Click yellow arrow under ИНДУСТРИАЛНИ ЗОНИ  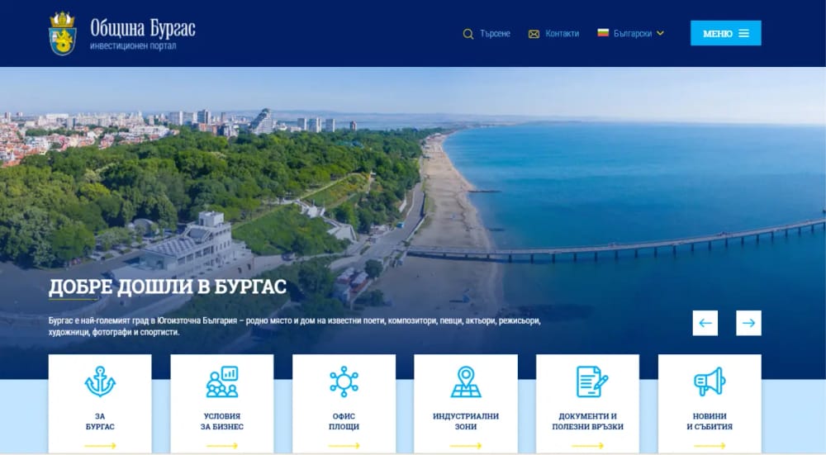[x=466, y=446]
